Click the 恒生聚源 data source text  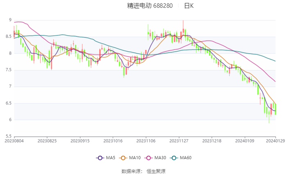[156, 171]
